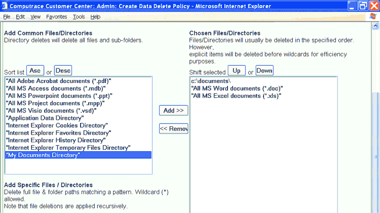The height and width of the screenshot is (213, 380).
Task: Click the Add >> button
Action: pos(173,110)
